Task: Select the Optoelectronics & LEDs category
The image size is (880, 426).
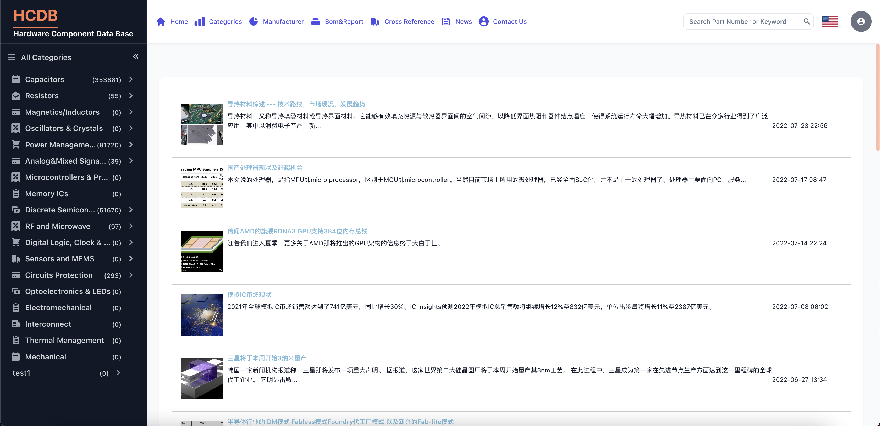Action: [67, 291]
